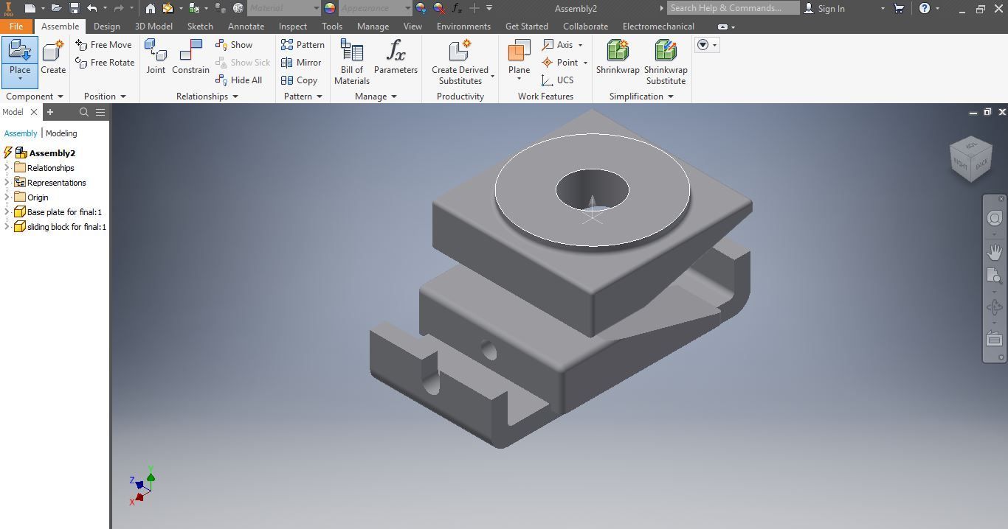Switch to the Inspect tab
Viewport: 1008px width, 529px height.
click(x=293, y=27)
